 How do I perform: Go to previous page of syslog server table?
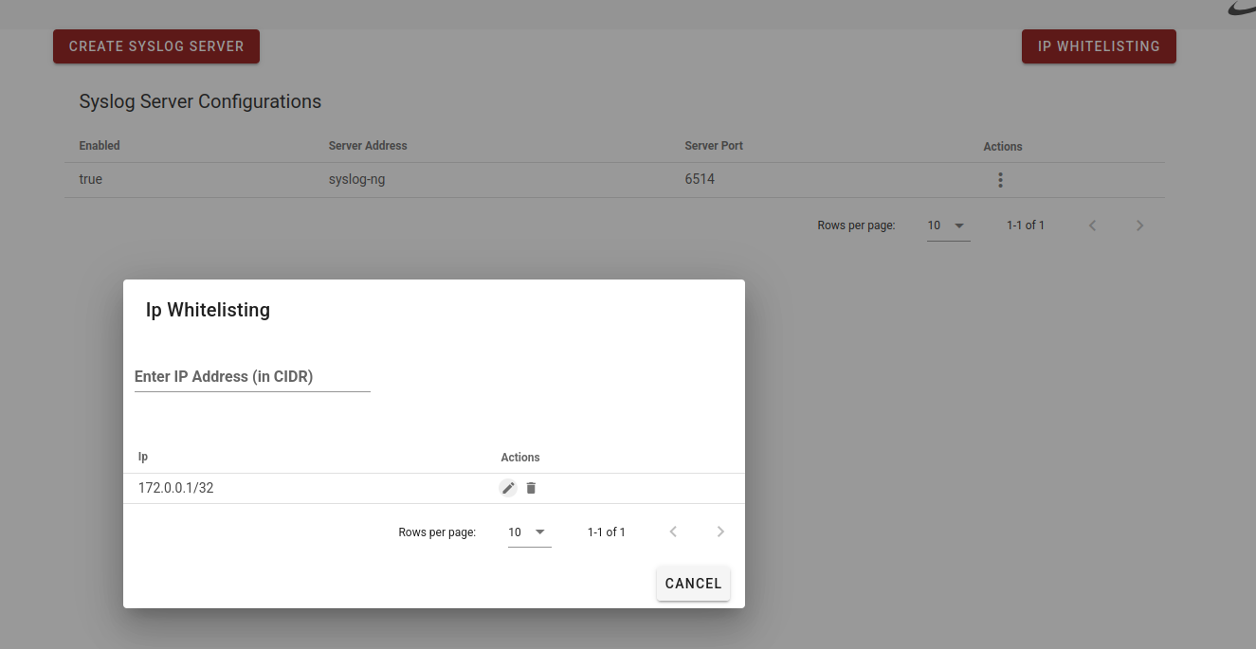pyautogui.click(x=1092, y=225)
